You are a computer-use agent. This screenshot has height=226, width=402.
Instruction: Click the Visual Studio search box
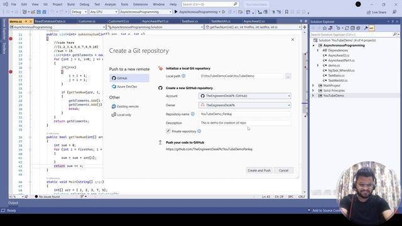point(210,4)
